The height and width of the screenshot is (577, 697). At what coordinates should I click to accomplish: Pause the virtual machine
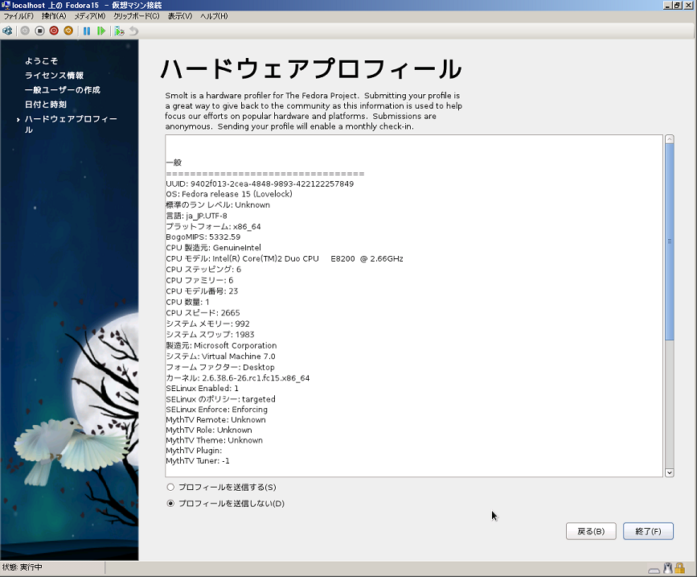coord(87,31)
